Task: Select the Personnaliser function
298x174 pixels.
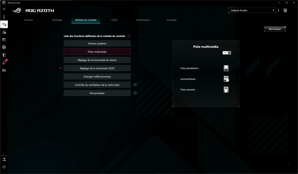Action: 97,93
